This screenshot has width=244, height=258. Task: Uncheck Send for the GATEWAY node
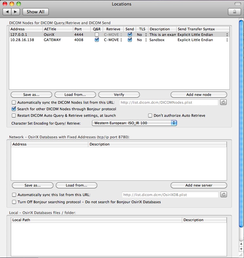tap(130, 40)
